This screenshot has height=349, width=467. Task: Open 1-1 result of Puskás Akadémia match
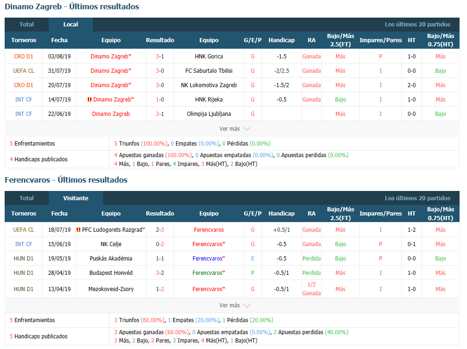(160, 258)
